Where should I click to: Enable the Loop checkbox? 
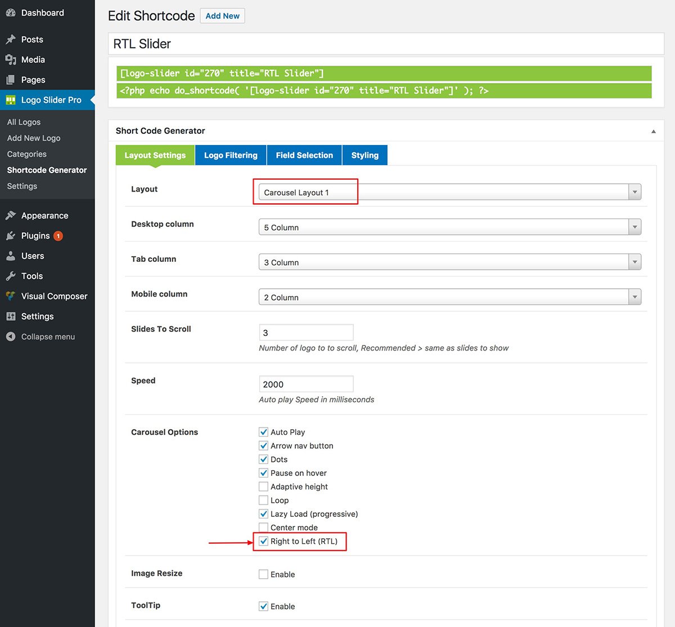(x=263, y=500)
